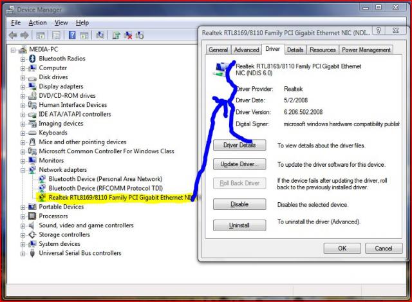
Task: Click the DVD/CD-ROM drives icon
Action: 32,96
